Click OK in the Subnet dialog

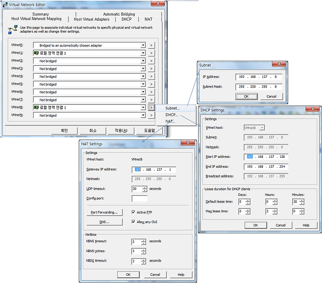[246, 97]
